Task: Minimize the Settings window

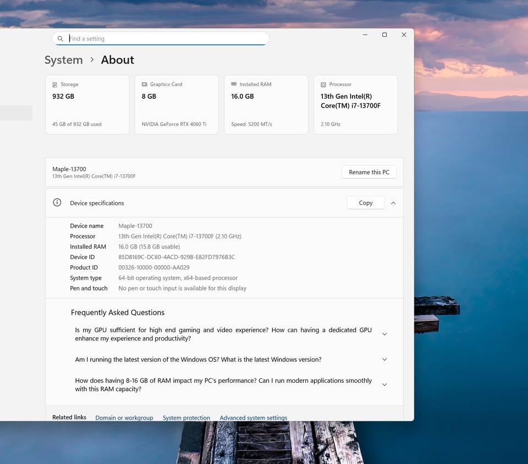Action: 365,35
